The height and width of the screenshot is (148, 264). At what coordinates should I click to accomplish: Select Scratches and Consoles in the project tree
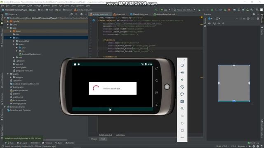click(19, 110)
